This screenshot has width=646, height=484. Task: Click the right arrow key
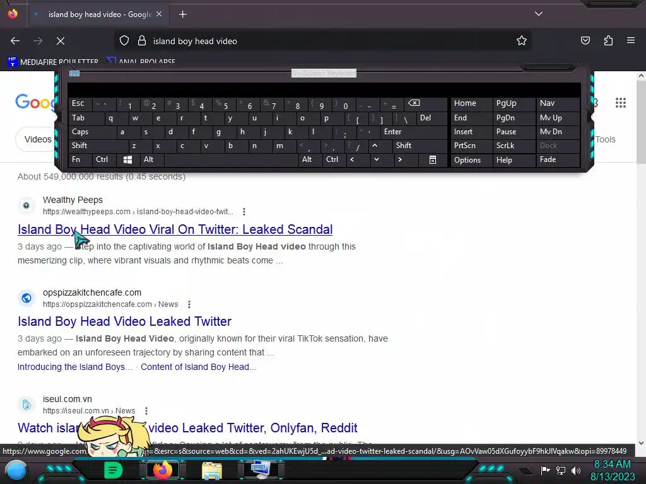406,159
